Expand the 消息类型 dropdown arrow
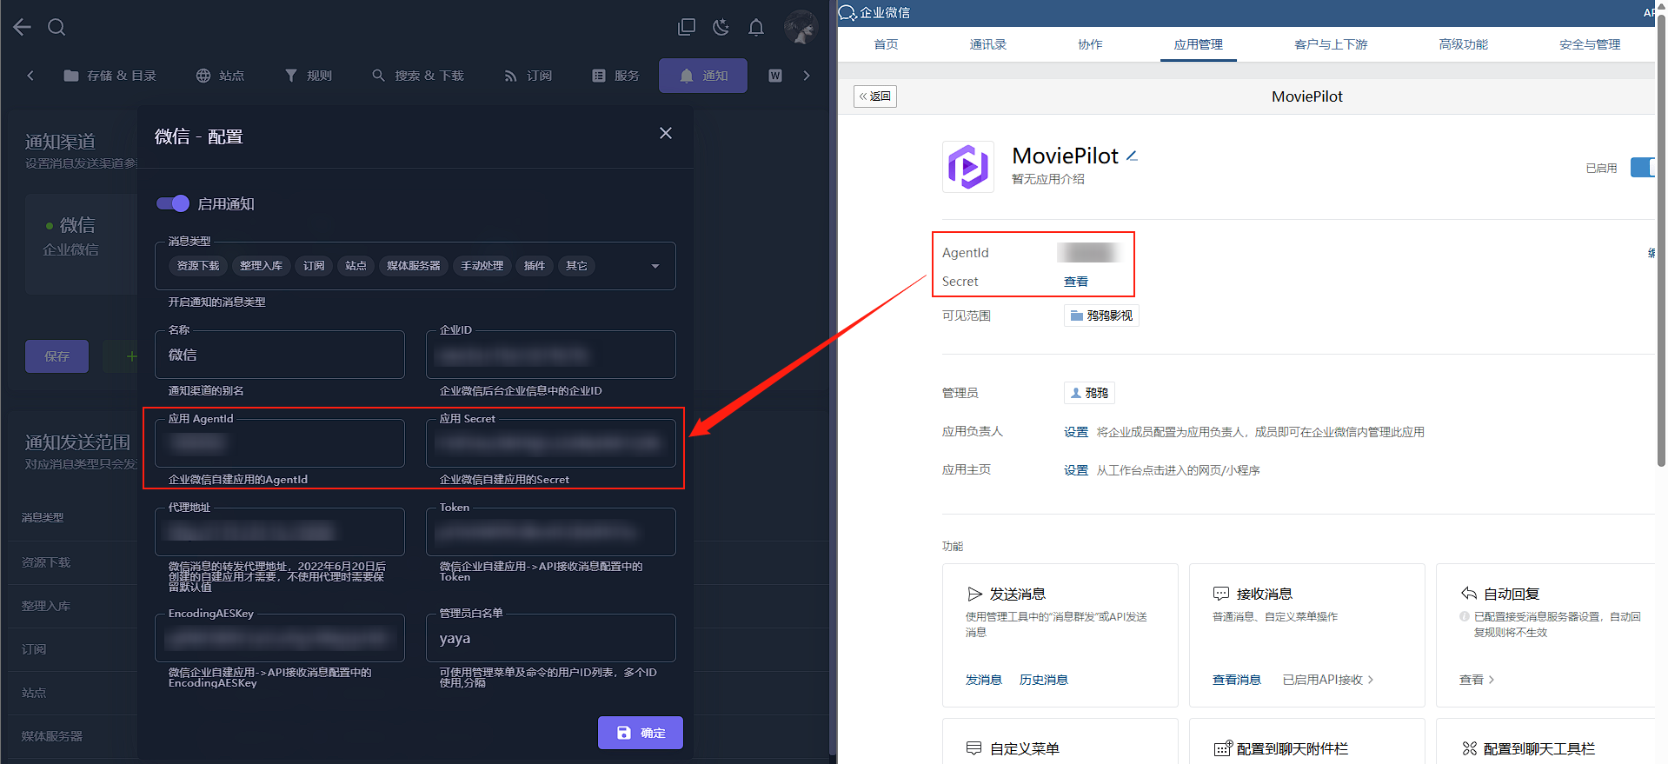The image size is (1668, 764). coord(655,266)
